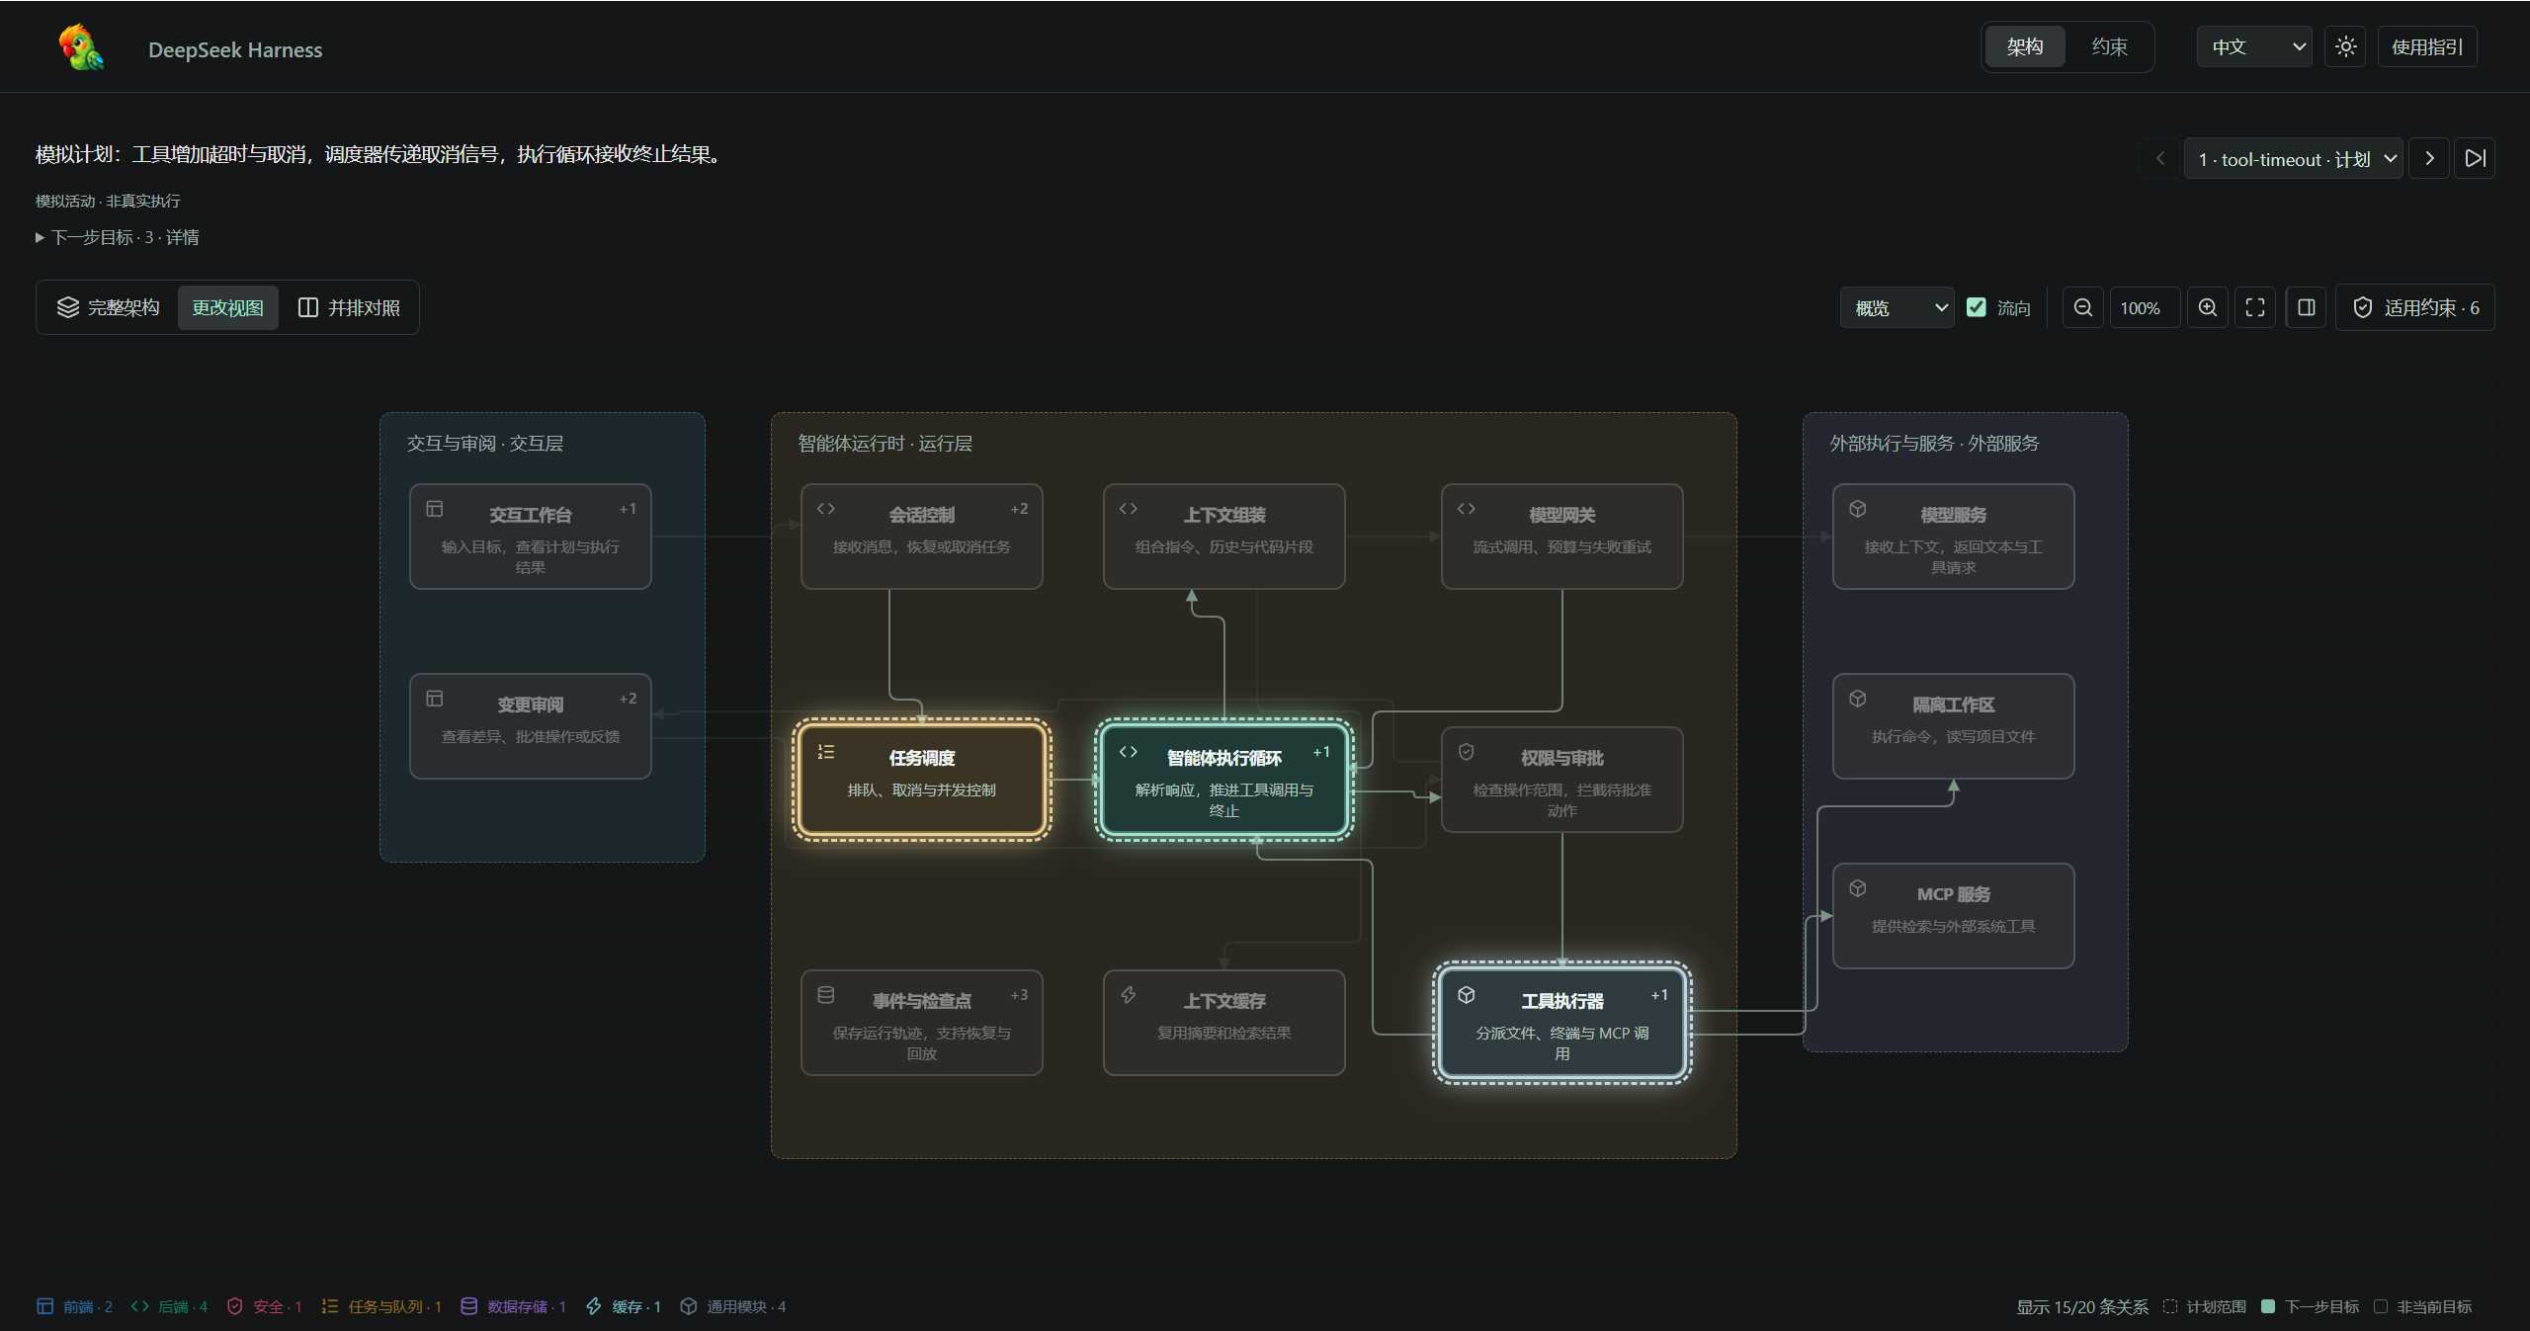Toggle the 缓存 legend filter

(x=623, y=1306)
